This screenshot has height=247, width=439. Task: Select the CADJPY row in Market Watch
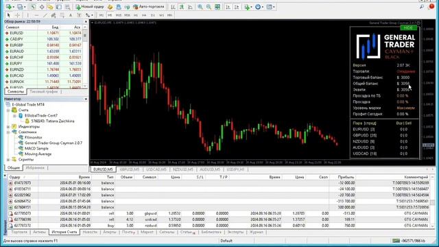43,39
